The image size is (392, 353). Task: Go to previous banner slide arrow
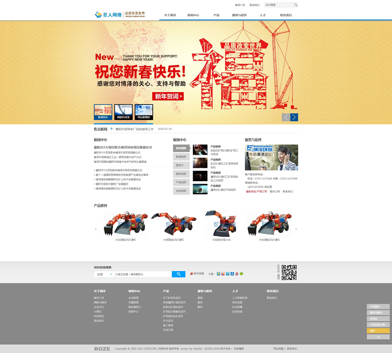click(x=286, y=117)
